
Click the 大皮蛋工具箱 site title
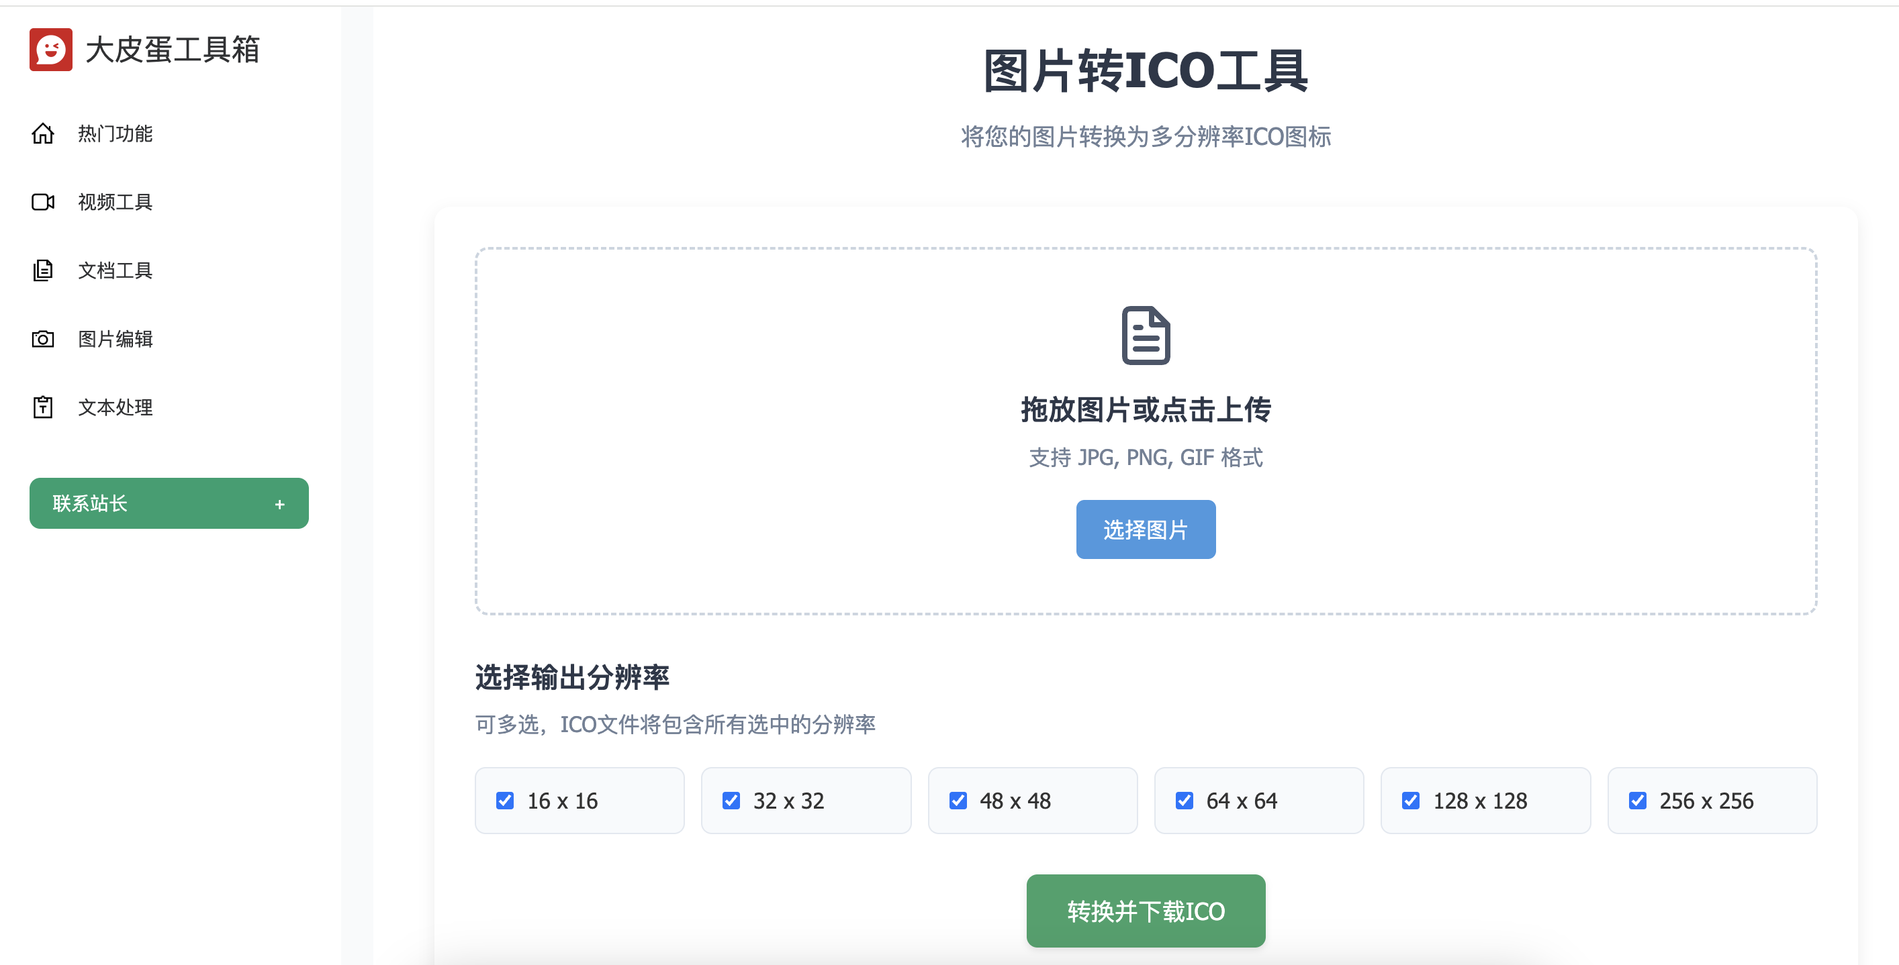(x=174, y=50)
